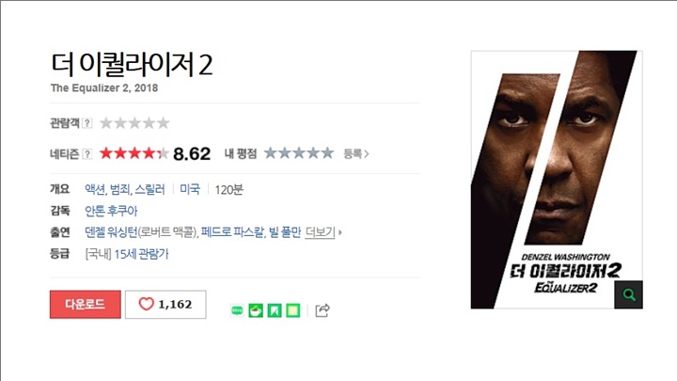This screenshot has height=381, width=677.
Task: Enlarge poster with green magnifier icon
Action: point(629,294)
